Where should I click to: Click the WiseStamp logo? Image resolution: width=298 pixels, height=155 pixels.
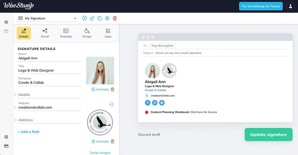tap(18, 6)
